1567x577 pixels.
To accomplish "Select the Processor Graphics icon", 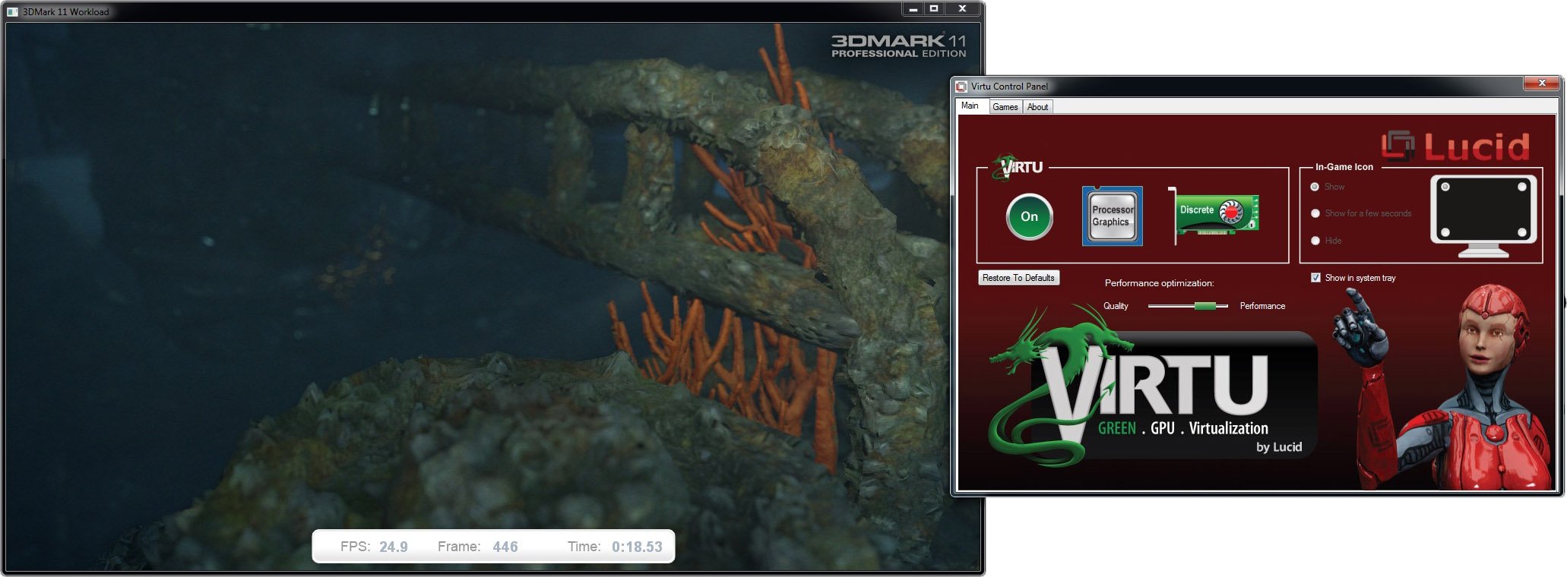I will pos(1112,216).
